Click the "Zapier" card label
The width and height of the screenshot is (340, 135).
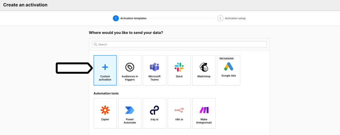point(105,119)
